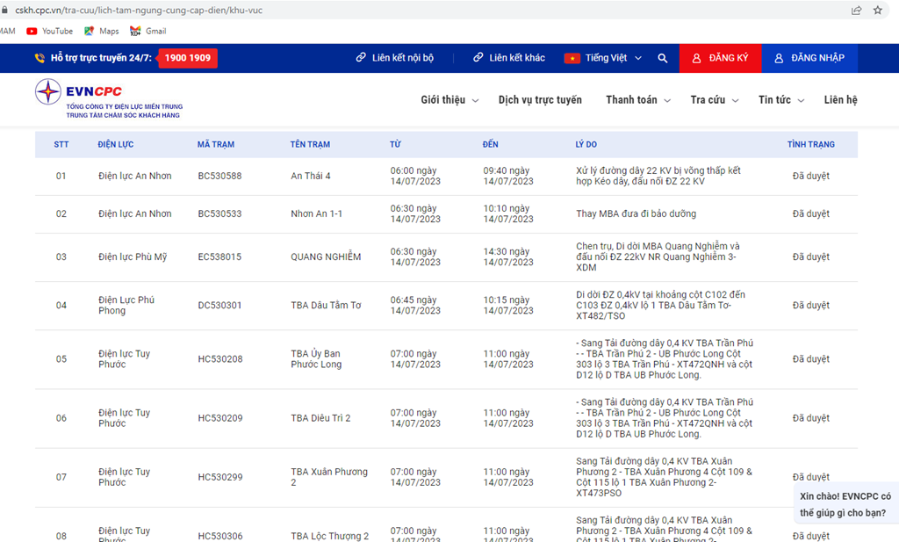This screenshot has width=899, height=542.
Task: Click the search magnifier icon in header
Action: 662,58
